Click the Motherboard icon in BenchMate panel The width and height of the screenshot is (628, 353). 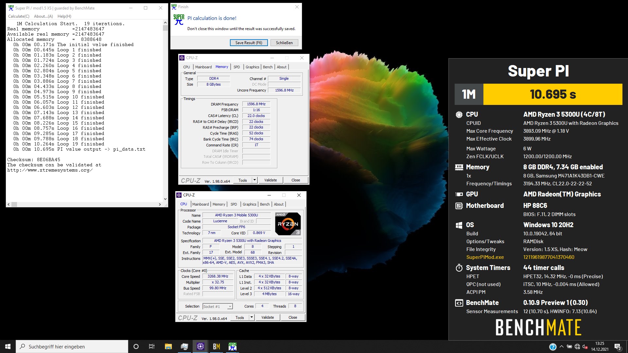coord(459,206)
